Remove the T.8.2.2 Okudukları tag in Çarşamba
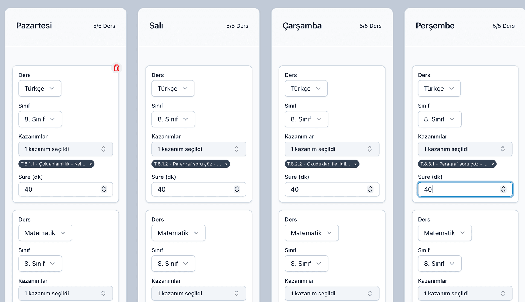This screenshot has width=525, height=302. [355, 164]
